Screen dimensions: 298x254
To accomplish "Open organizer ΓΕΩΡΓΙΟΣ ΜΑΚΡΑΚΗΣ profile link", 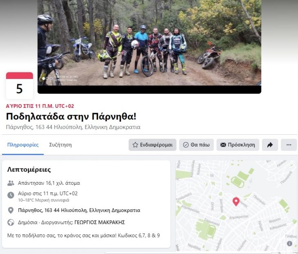I will [100, 222].
